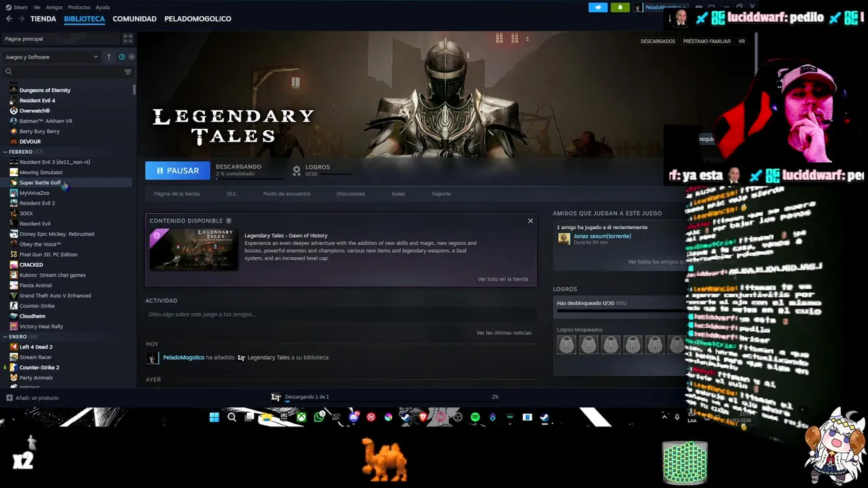Open the library advanced filter icon
Image resolution: width=868 pixels, height=488 pixels.
[127, 72]
